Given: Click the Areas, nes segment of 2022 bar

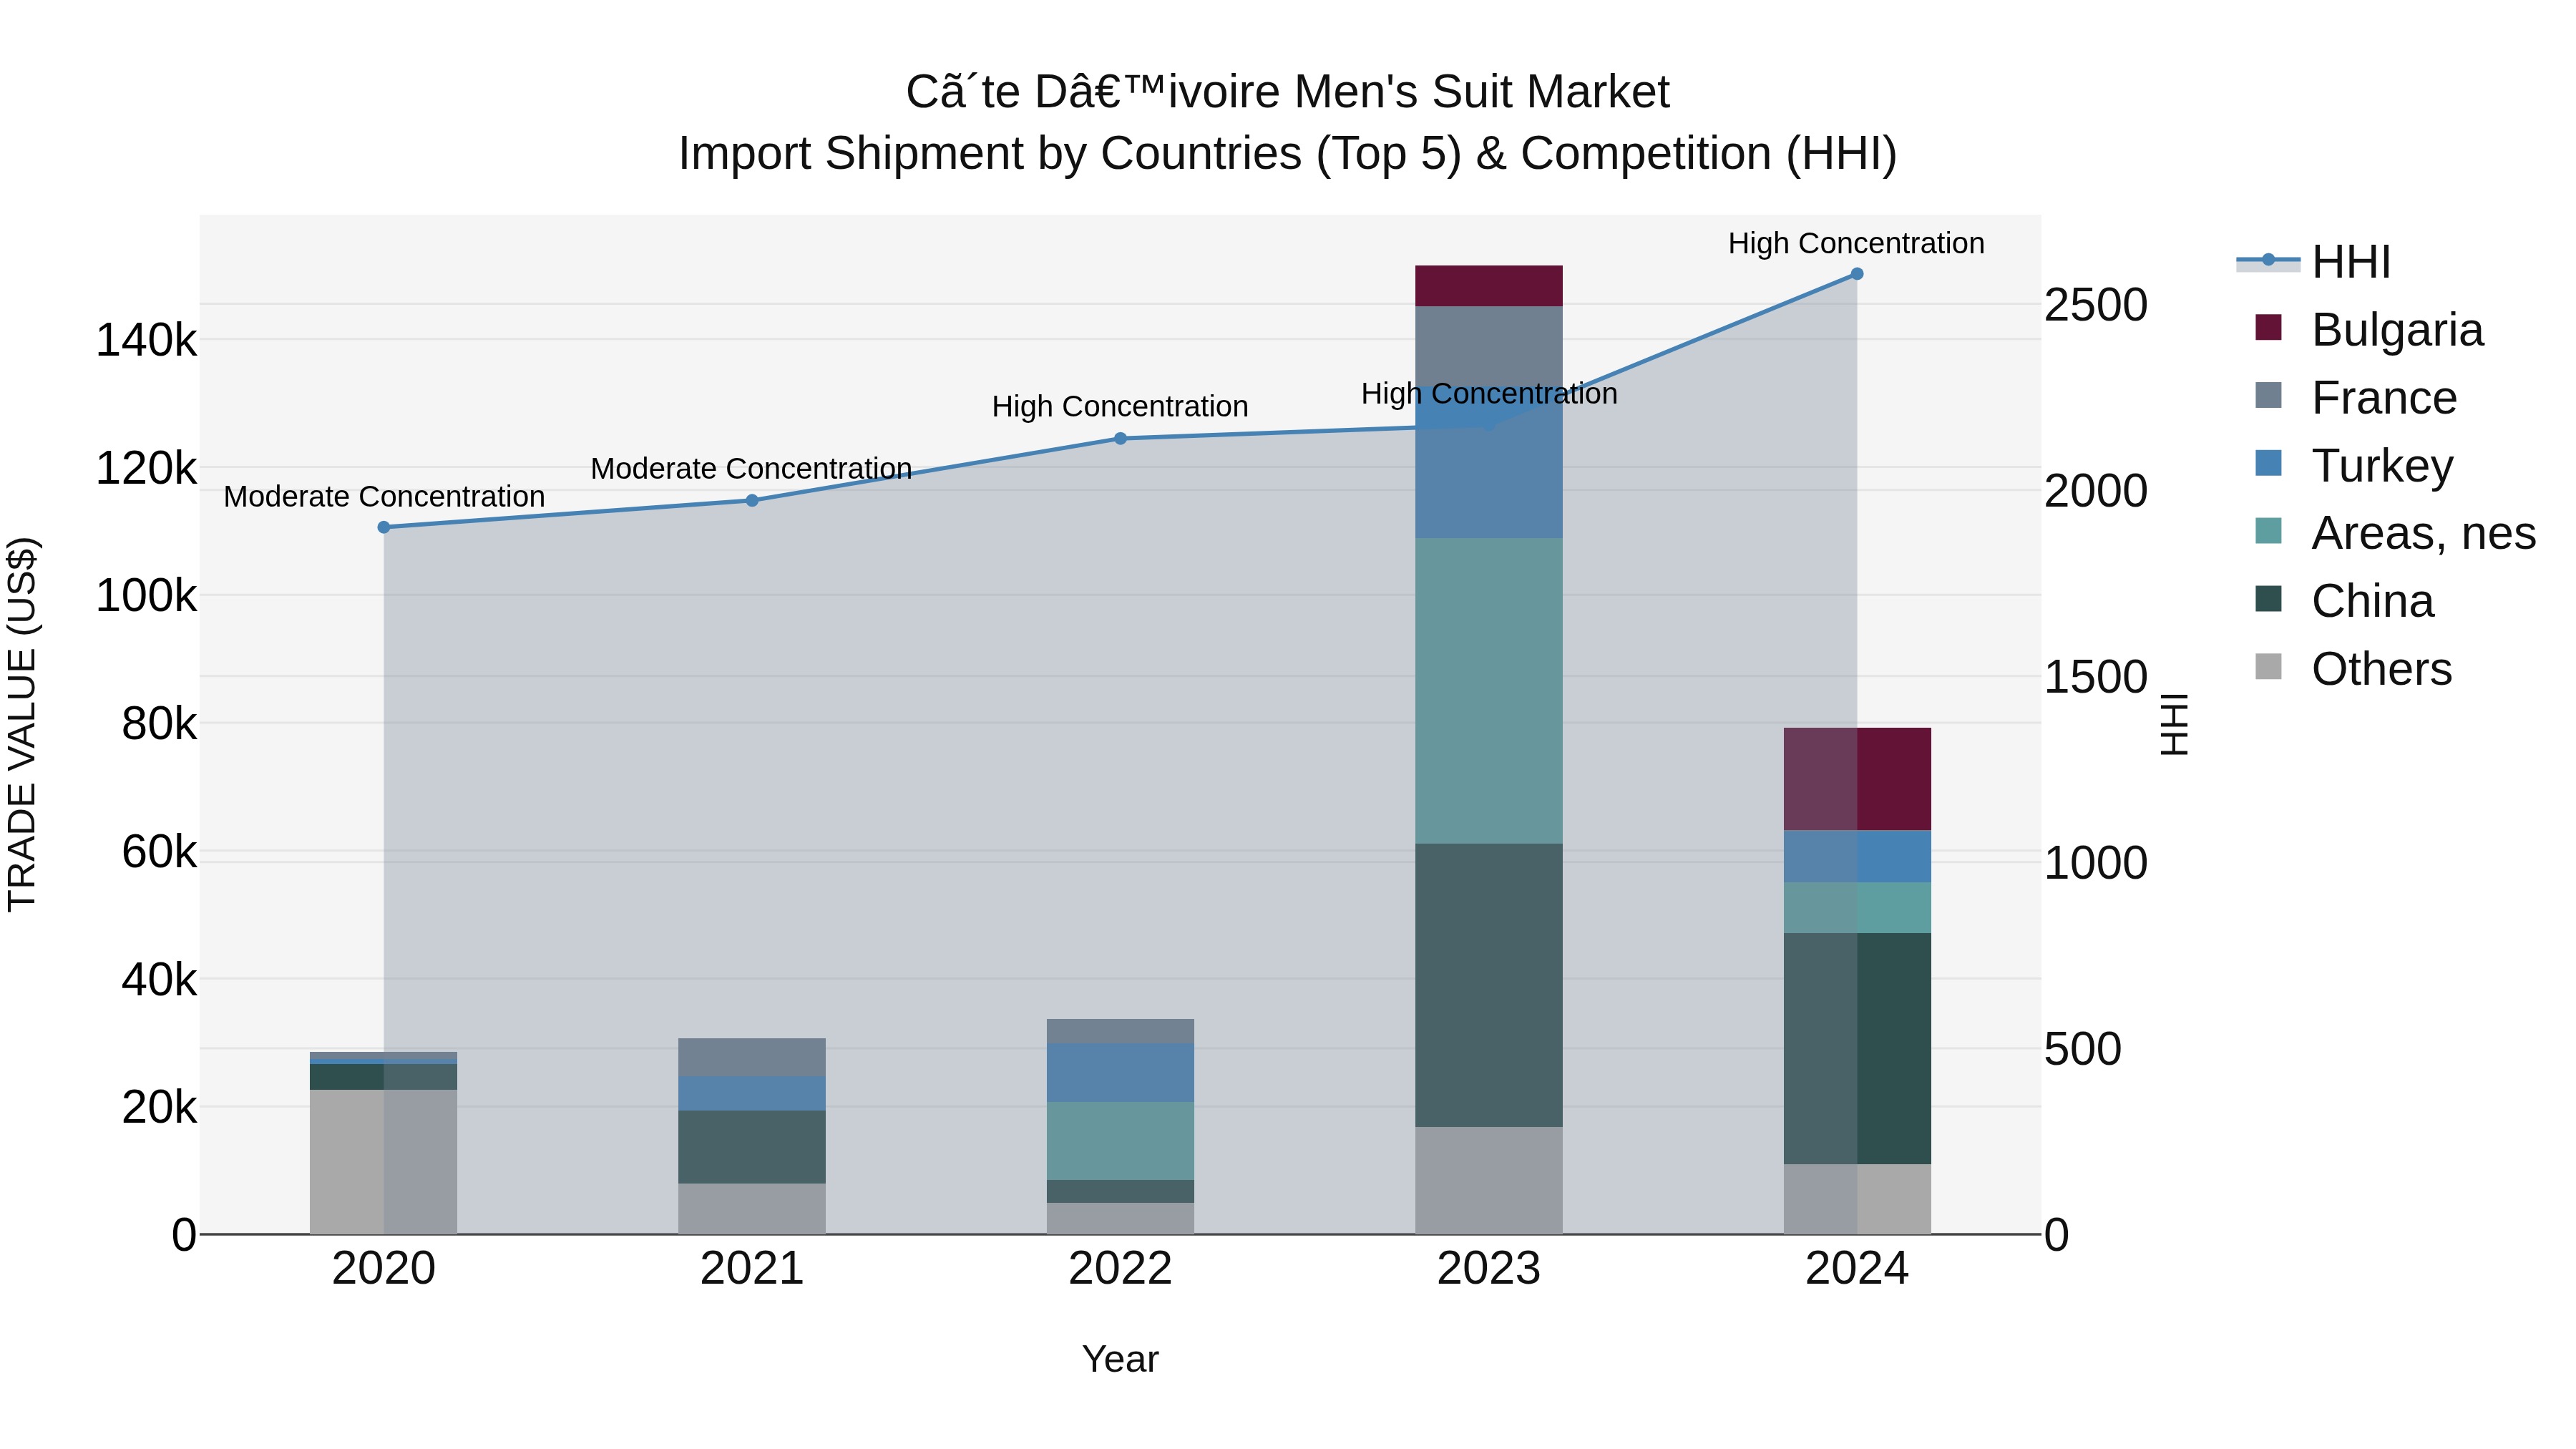Looking at the screenshot, I should click(x=1120, y=1140).
